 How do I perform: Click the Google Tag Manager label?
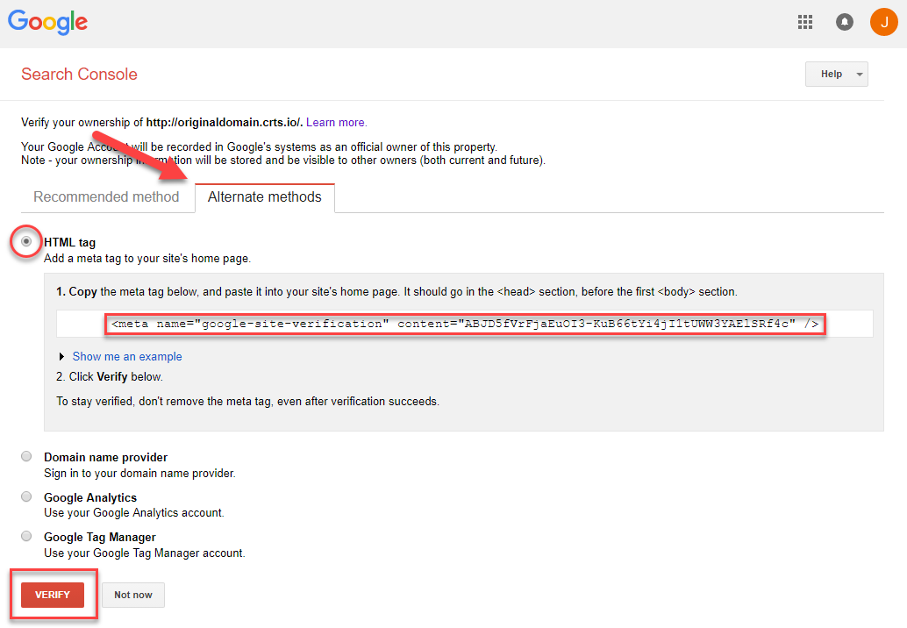[99, 537]
